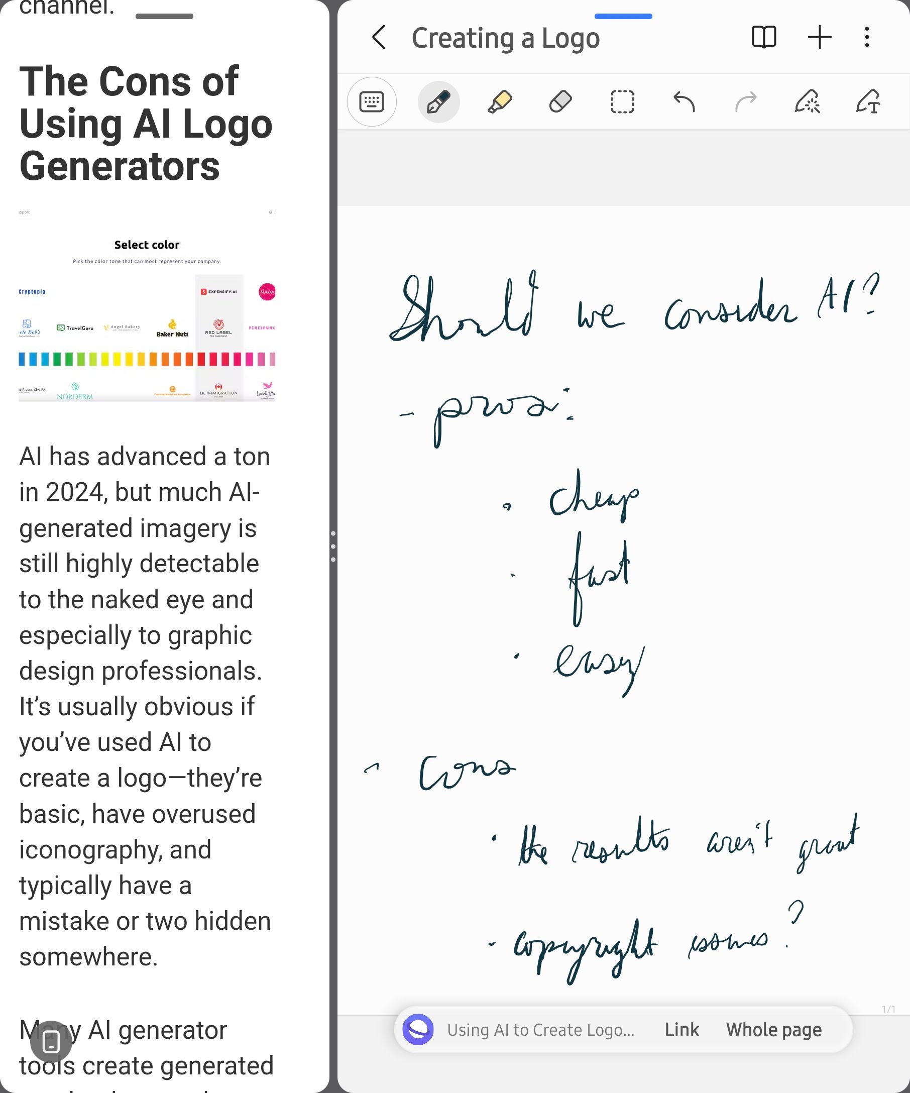Image resolution: width=910 pixels, height=1093 pixels.
Task: Go back from Creating a Logo note
Action: pos(379,38)
